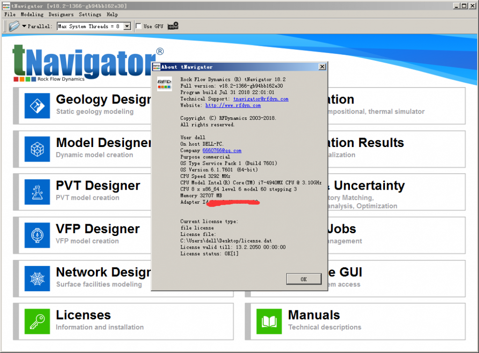Open the tnavigator@rfdyn.com support email link
The height and width of the screenshot is (353, 479).
[261, 99]
